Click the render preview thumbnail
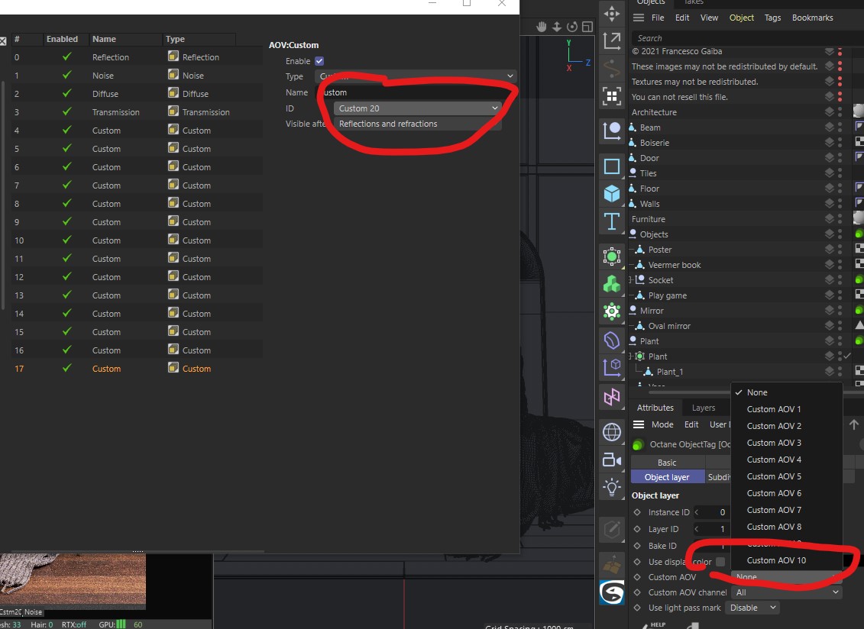This screenshot has width=864, height=629. pyautogui.click(x=73, y=581)
